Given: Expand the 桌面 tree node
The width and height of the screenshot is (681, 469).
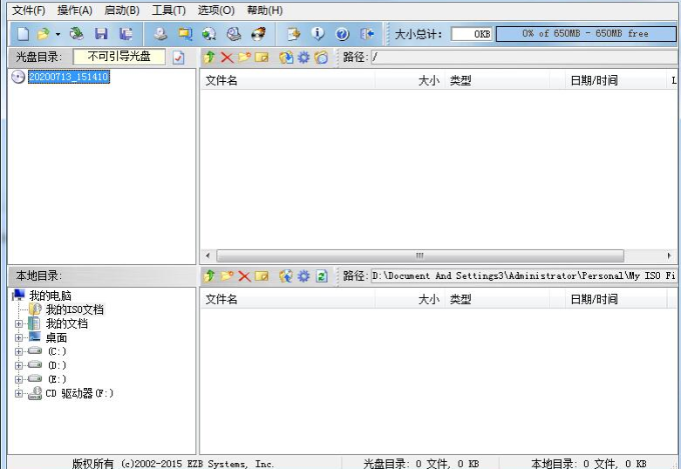Looking at the screenshot, I should [18, 338].
